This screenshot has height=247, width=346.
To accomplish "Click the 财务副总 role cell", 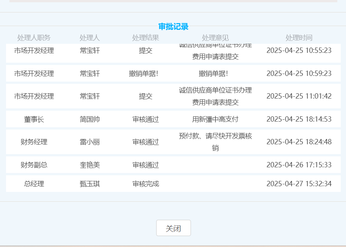I will pos(34,165).
